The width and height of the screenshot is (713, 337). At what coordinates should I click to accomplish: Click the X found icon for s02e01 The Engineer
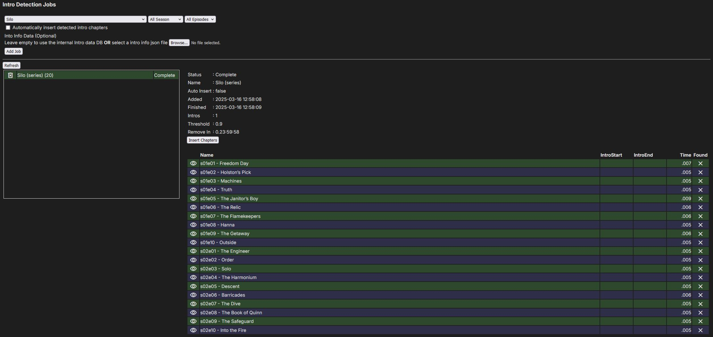tap(700, 251)
